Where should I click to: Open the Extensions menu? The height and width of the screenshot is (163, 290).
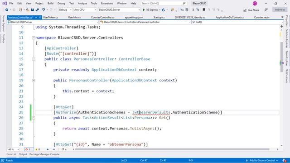tap(107, 3)
